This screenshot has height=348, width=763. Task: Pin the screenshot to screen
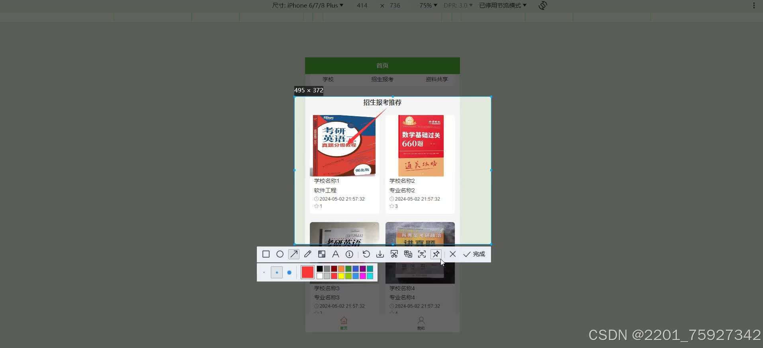click(436, 254)
